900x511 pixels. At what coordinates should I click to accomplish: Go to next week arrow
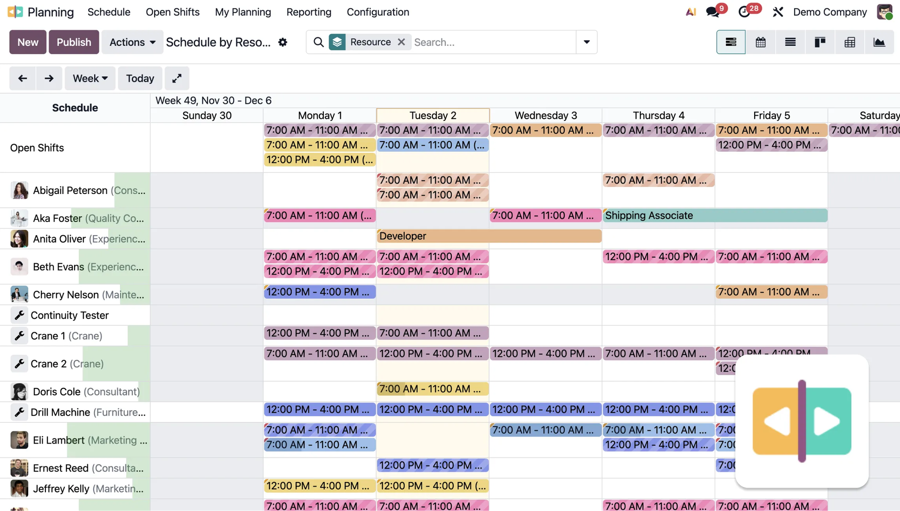49,78
